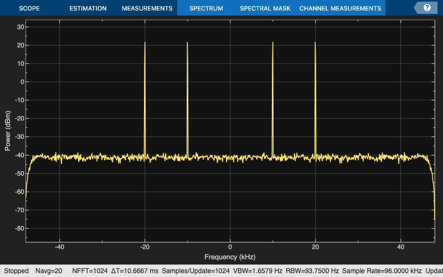This screenshot has height=277, width=443.
Task: Open the CHANNEL MEASUREMENTS tab
Action: 340,8
